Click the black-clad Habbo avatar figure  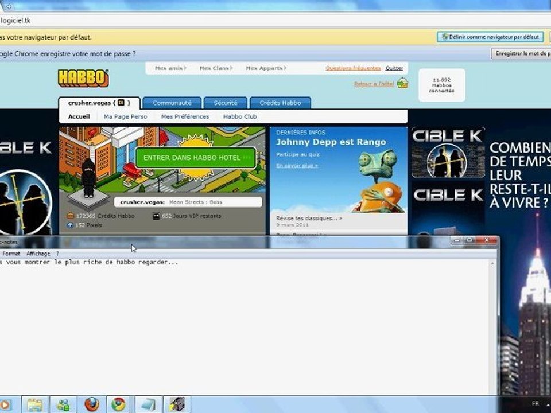tap(88, 178)
